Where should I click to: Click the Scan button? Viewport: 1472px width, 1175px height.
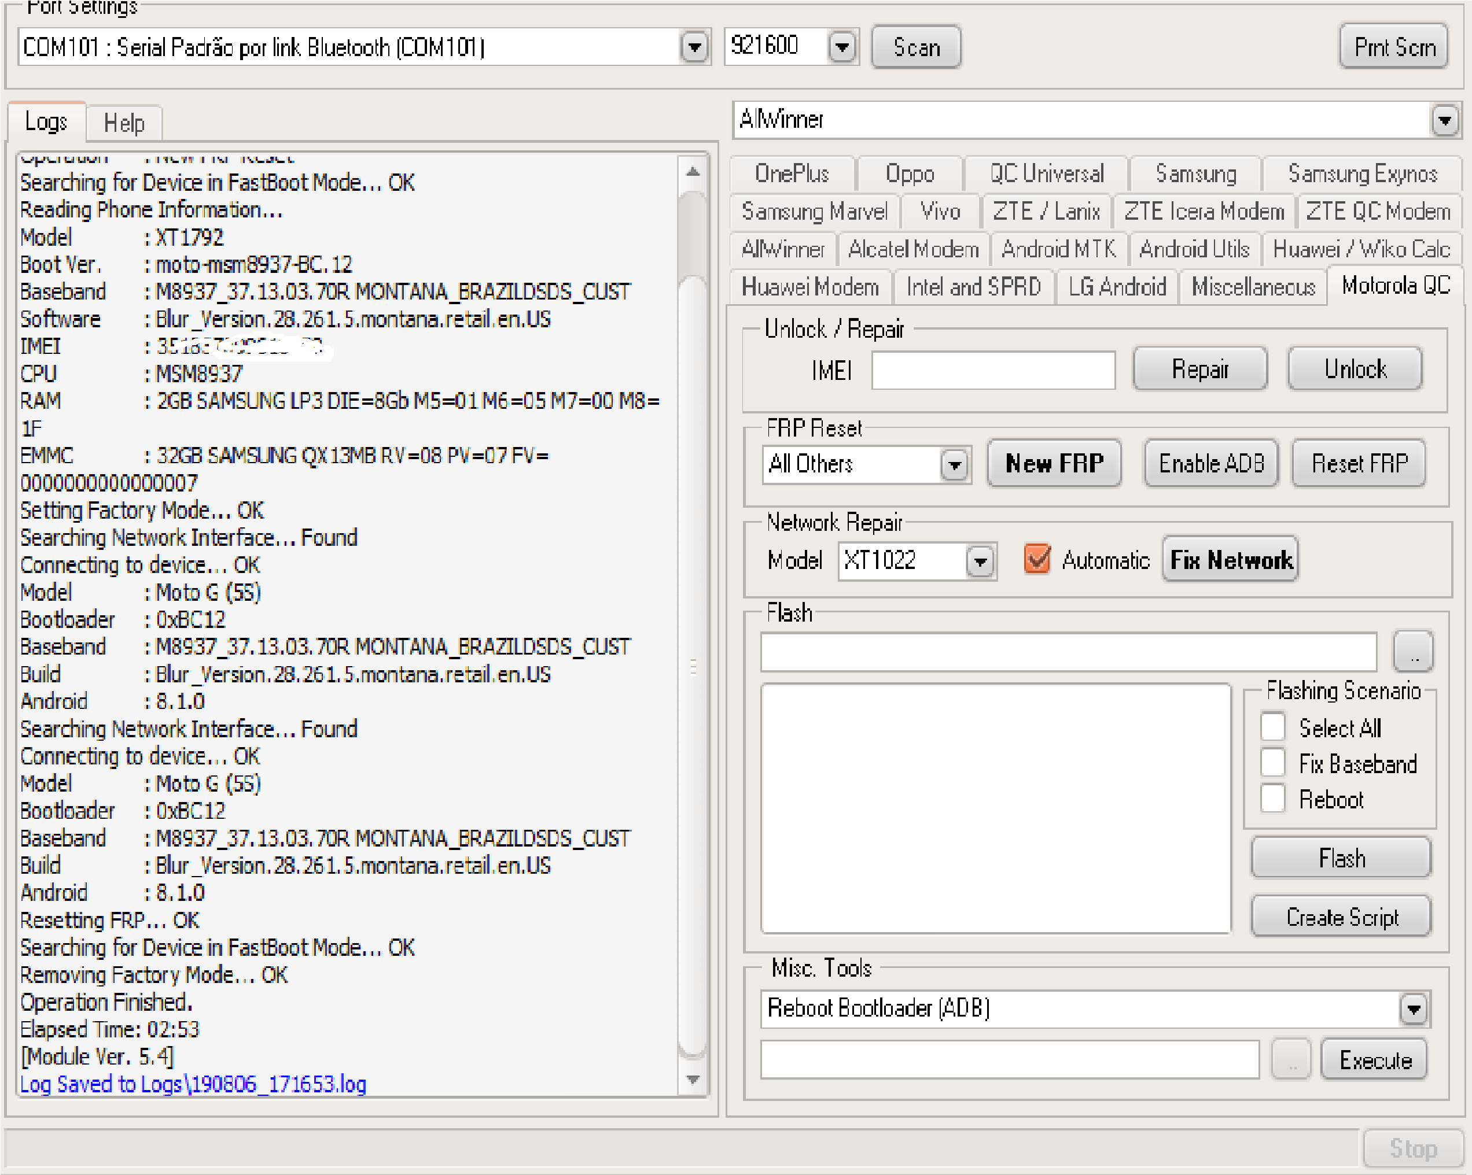coord(917,47)
